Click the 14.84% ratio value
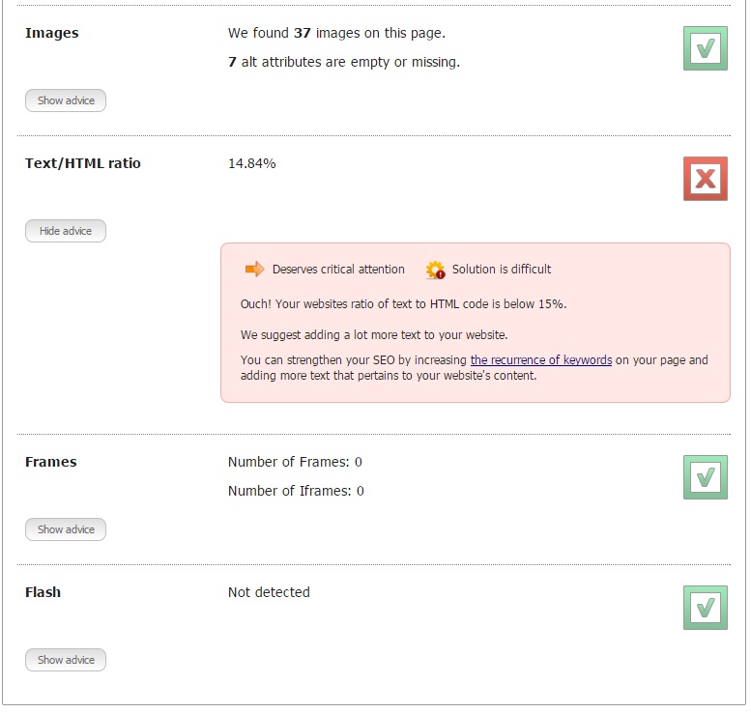The width and height of the screenshot is (751, 713). (x=252, y=163)
